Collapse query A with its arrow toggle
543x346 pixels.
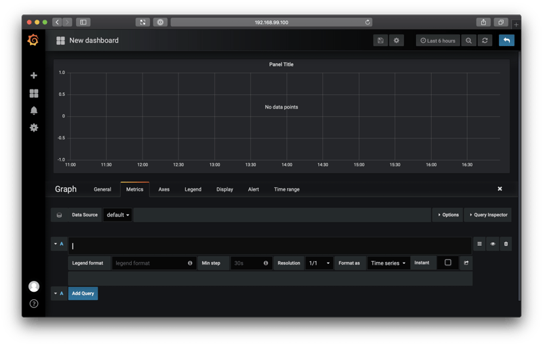tap(56, 244)
